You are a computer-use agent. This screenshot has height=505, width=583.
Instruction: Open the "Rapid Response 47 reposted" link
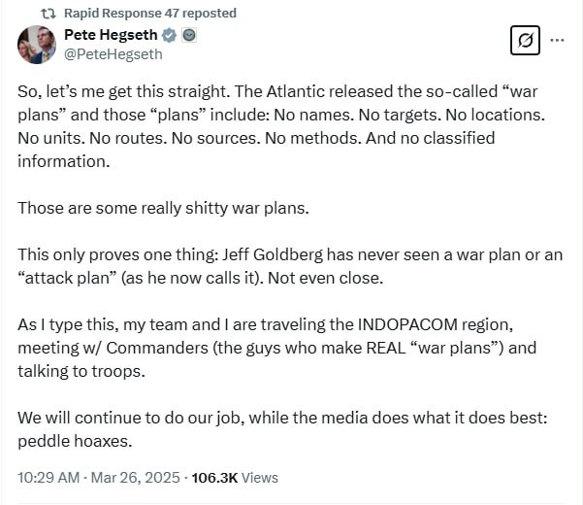(x=149, y=14)
